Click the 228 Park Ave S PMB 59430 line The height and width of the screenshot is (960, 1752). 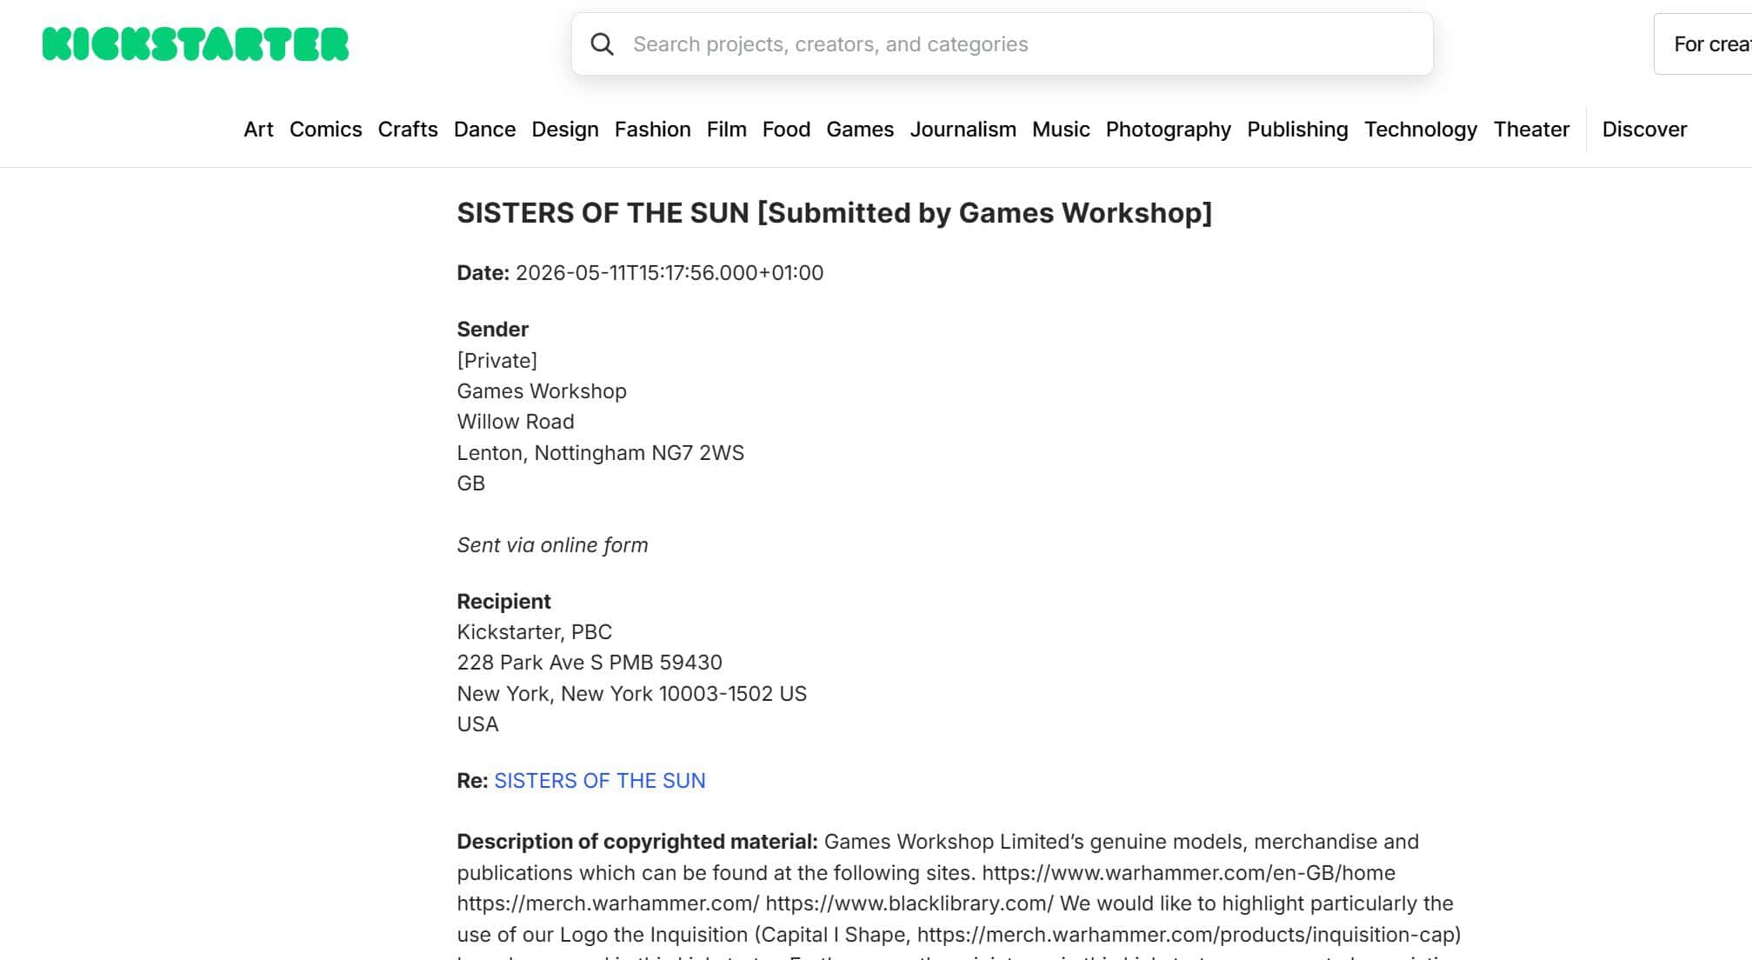(590, 663)
